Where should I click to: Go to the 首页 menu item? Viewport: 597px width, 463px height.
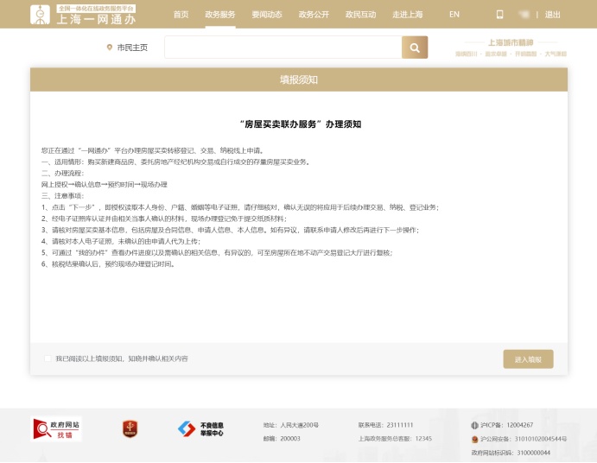coord(181,15)
